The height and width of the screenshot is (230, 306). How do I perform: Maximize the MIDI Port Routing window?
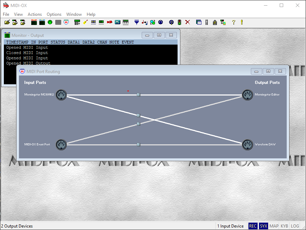(x=268, y=71)
